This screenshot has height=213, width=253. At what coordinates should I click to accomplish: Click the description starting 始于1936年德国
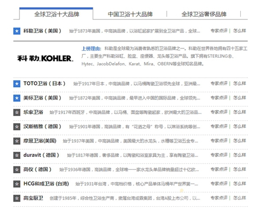tap(129, 169)
